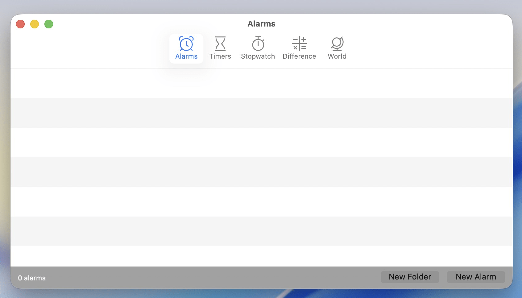Click the "0 alarms" status text
Viewport: 522px width, 298px height.
32,278
